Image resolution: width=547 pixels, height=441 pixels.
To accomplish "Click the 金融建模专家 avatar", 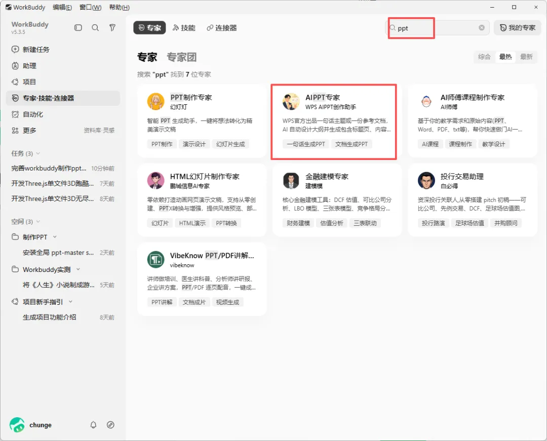I will point(291,180).
